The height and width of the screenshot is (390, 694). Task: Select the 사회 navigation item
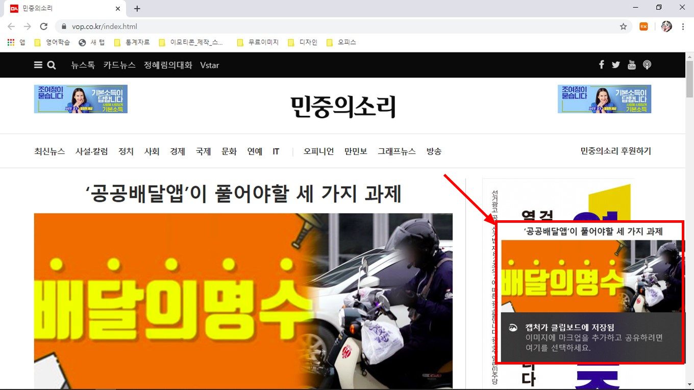(152, 151)
